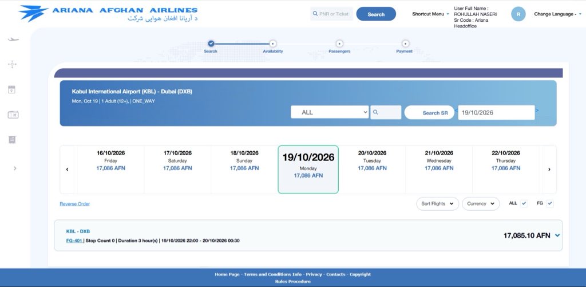
Task: Click the Availability step indicator
Action: pyautogui.click(x=273, y=47)
